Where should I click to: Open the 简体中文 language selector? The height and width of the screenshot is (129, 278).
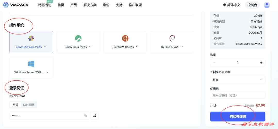234,5
